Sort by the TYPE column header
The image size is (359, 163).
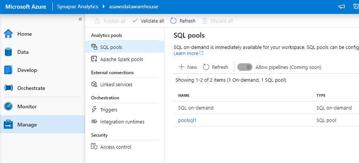point(321,95)
